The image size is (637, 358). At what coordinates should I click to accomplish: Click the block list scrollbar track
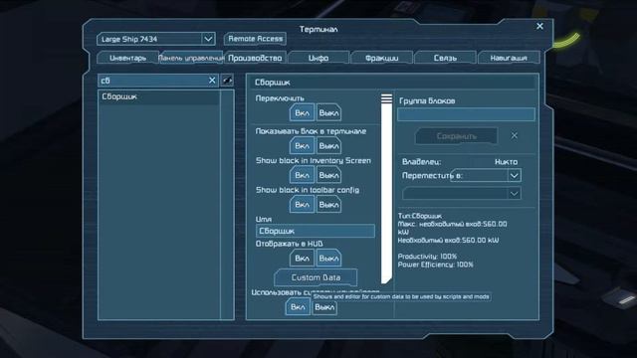click(x=227, y=205)
